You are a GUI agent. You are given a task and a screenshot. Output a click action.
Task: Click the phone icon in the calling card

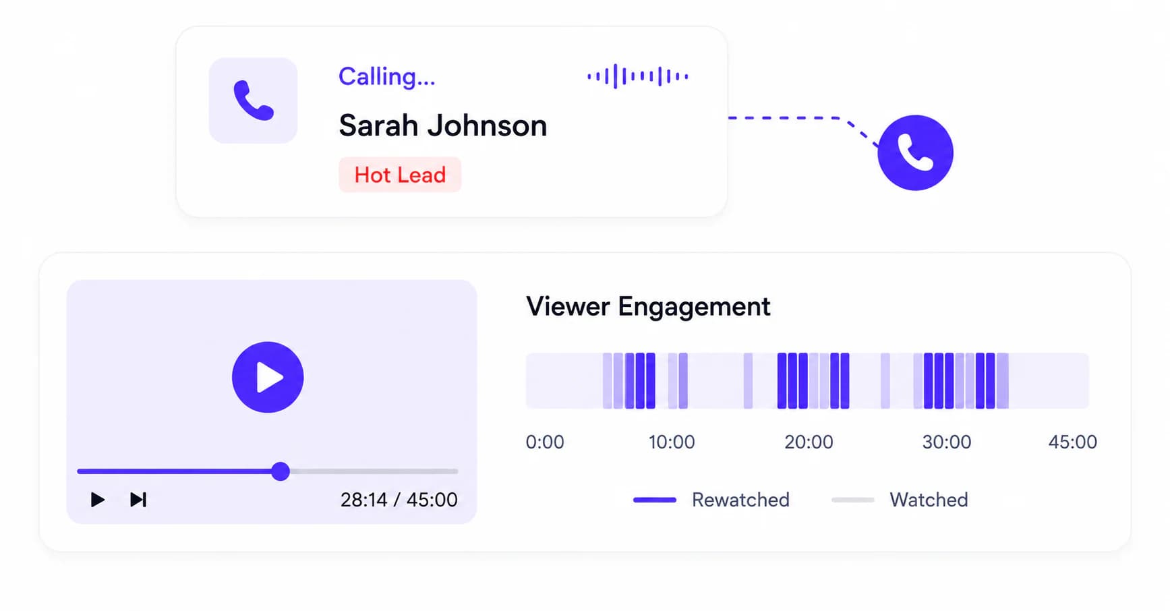pyautogui.click(x=253, y=100)
